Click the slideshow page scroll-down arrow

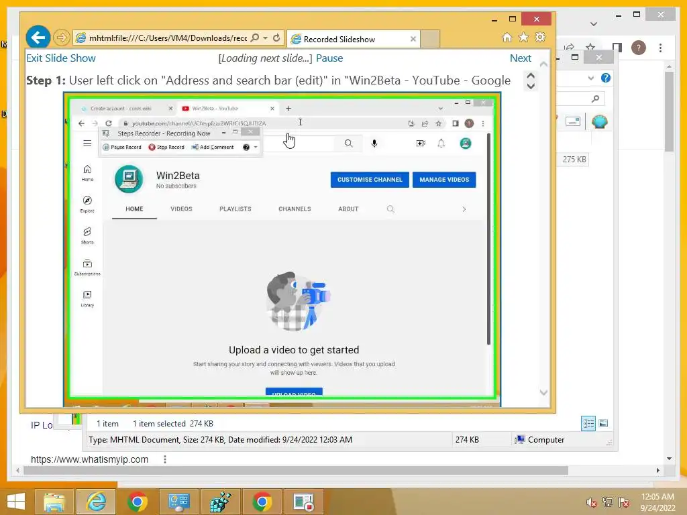[x=543, y=392]
